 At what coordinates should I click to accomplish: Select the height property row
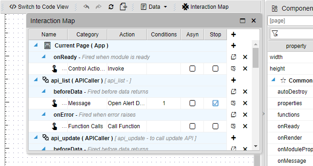(290, 69)
